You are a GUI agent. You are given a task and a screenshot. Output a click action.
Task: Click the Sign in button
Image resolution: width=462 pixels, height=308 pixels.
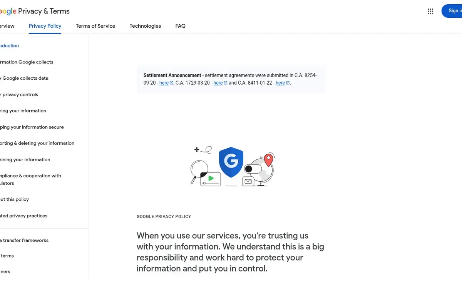(452, 11)
